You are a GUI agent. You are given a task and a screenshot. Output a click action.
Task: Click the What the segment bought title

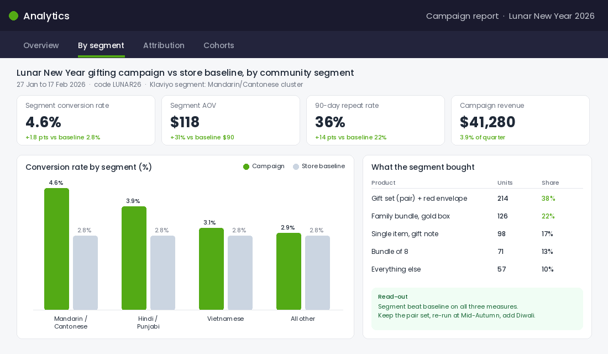(x=423, y=167)
